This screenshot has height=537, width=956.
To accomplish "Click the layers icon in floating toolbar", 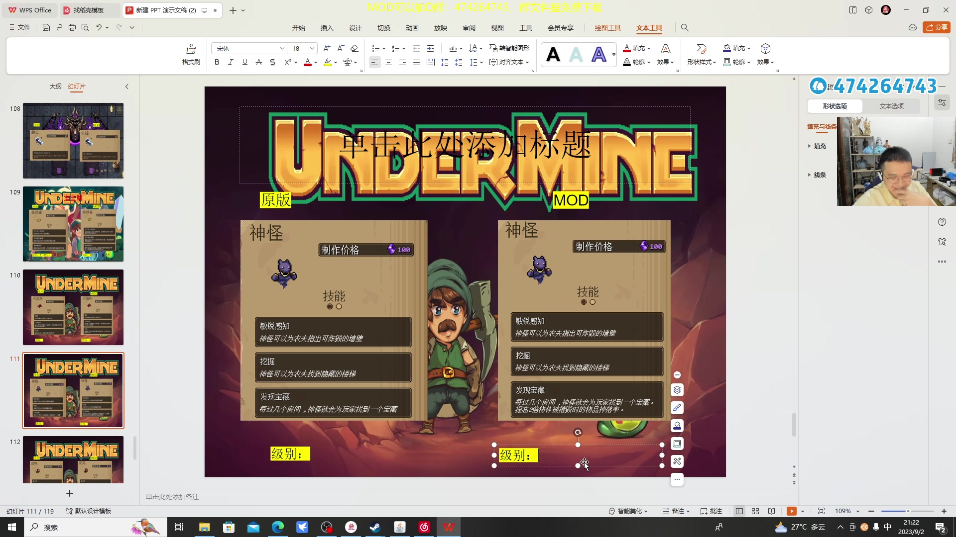I will pyautogui.click(x=677, y=390).
